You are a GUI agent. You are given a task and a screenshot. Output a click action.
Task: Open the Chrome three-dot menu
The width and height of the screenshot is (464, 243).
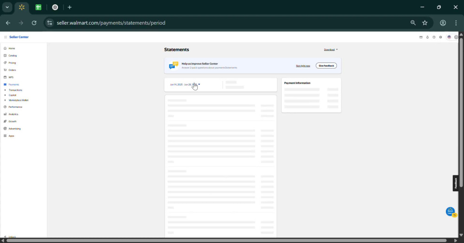pyautogui.click(x=456, y=23)
